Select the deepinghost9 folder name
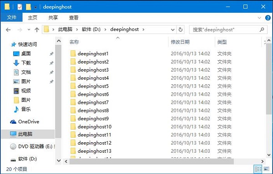The height and width of the screenshot is (174, 273). click(x=93, y=119)
